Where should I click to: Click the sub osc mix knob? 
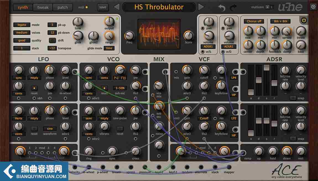coord(159,106)
